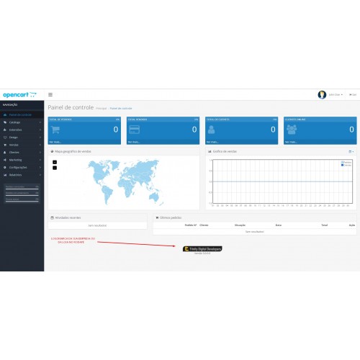Select Painel de controle in sidebar

pyautogui.click(x=22, y=114)
